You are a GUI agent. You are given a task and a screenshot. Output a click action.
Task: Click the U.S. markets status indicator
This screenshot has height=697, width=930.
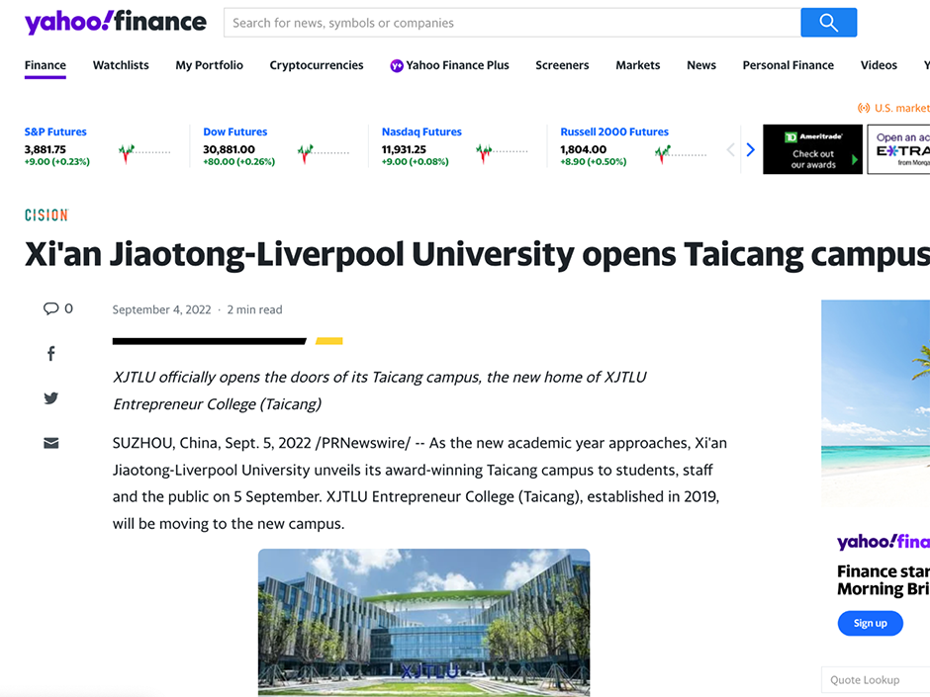point(893,108)
